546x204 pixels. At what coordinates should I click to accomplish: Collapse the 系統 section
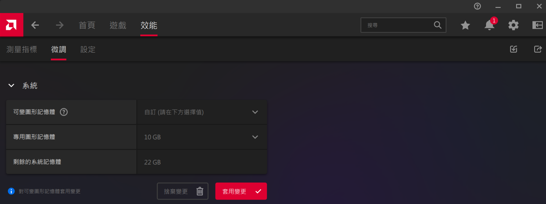[x=11, y=86]
